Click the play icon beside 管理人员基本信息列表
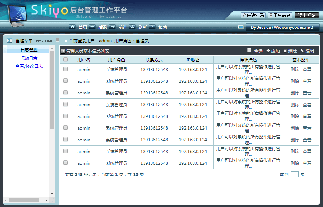 click(63, 51)
